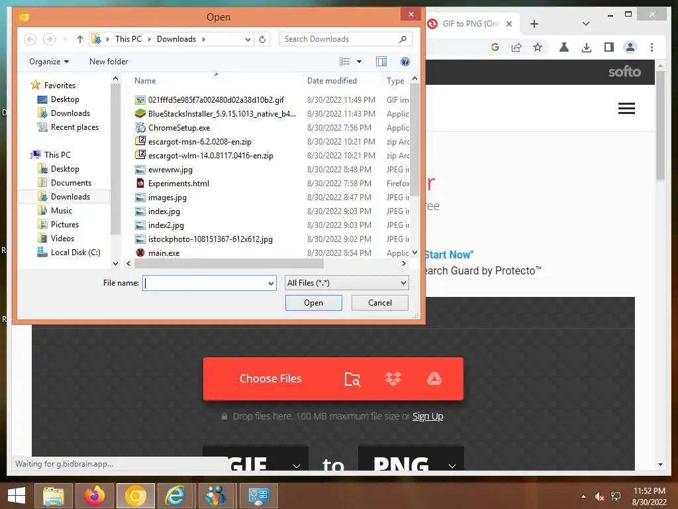The width and height of the screenshot is (678, 509).
Task: Toggle the preview pane icon
Action: (381, 62)
